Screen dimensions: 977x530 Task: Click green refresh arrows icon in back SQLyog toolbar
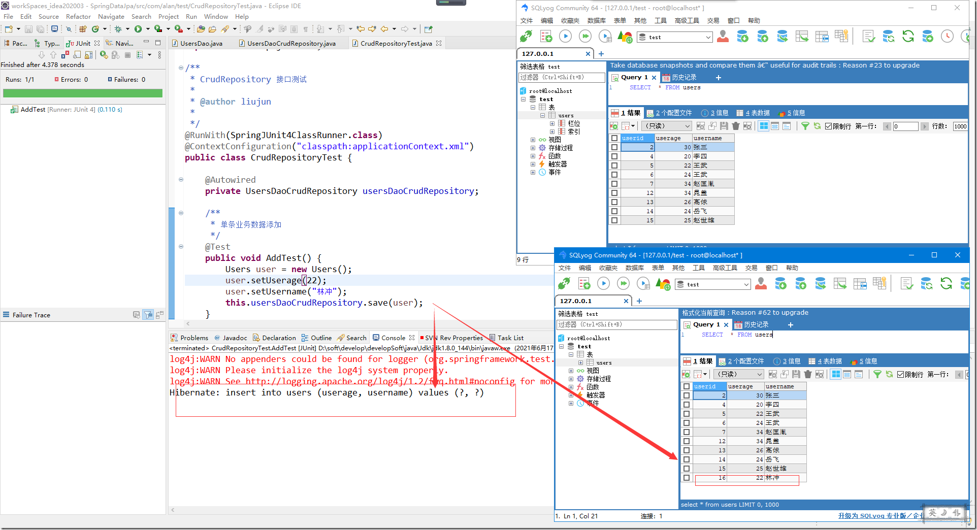(908, 36)
